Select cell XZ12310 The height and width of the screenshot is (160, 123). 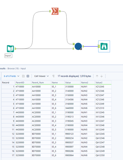(103, 108)
